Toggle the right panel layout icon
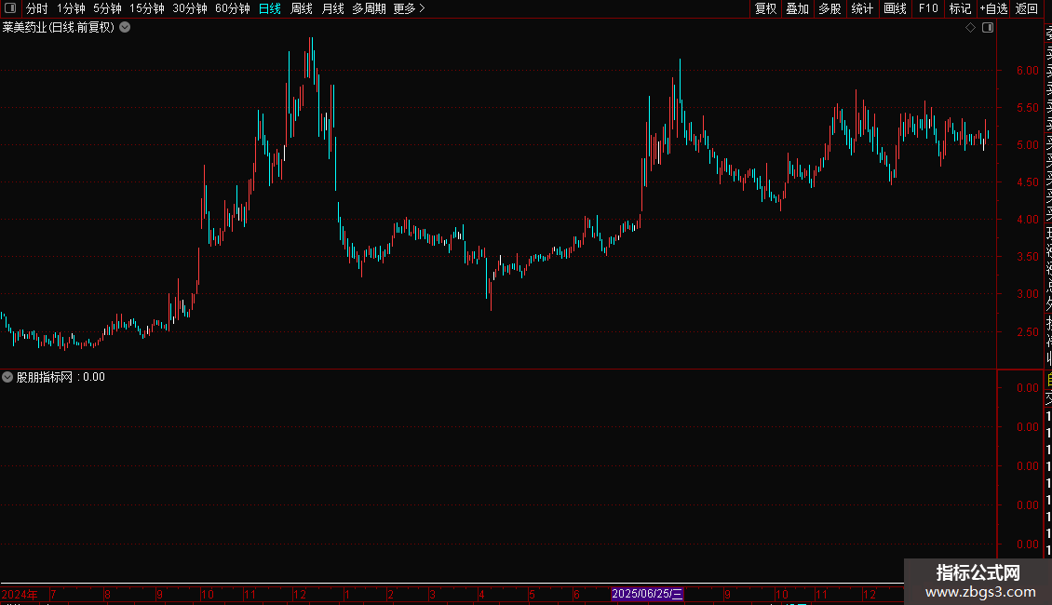1052x605 pixels. (988, 28)
